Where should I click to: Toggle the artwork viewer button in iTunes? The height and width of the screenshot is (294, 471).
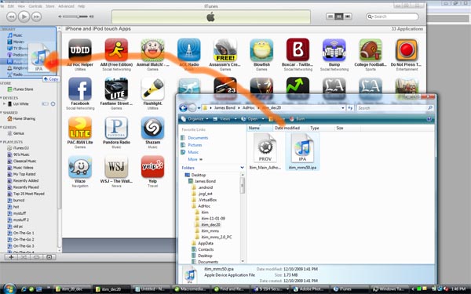pyautogui.click(x=49, y=257)
